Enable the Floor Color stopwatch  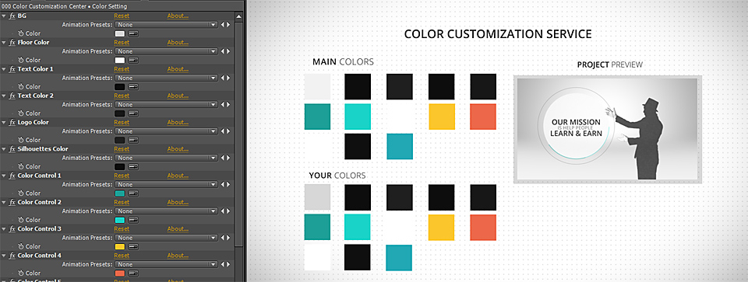coord(20,61)
